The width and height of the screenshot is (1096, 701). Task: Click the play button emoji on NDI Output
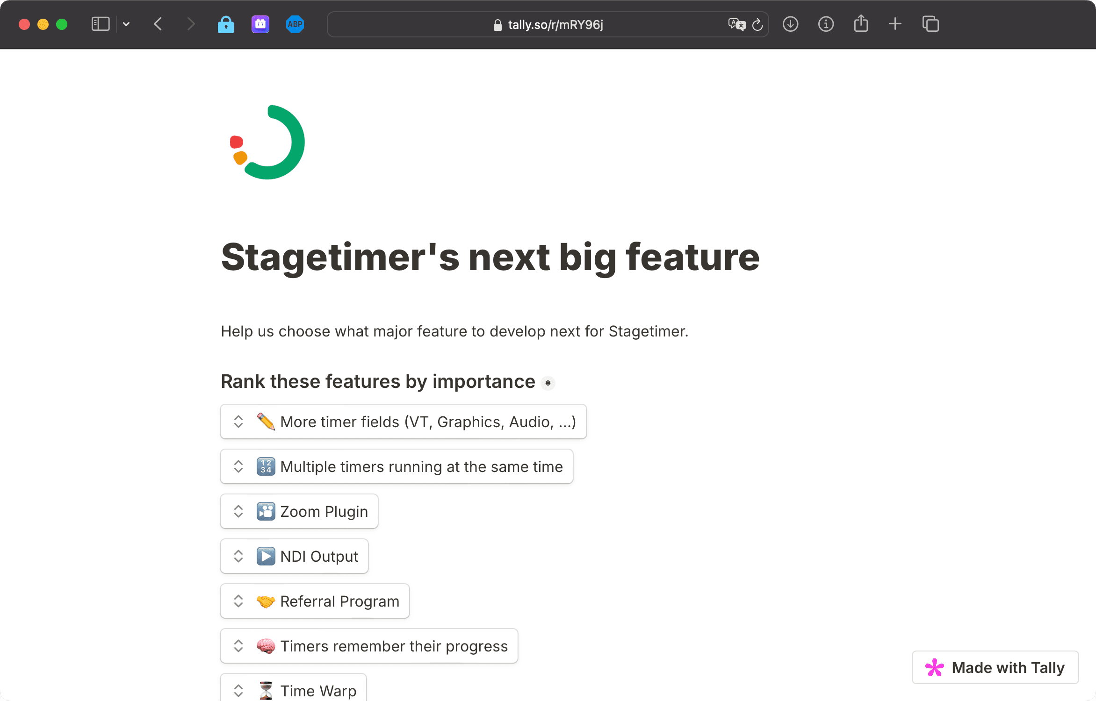coord(266,556)
